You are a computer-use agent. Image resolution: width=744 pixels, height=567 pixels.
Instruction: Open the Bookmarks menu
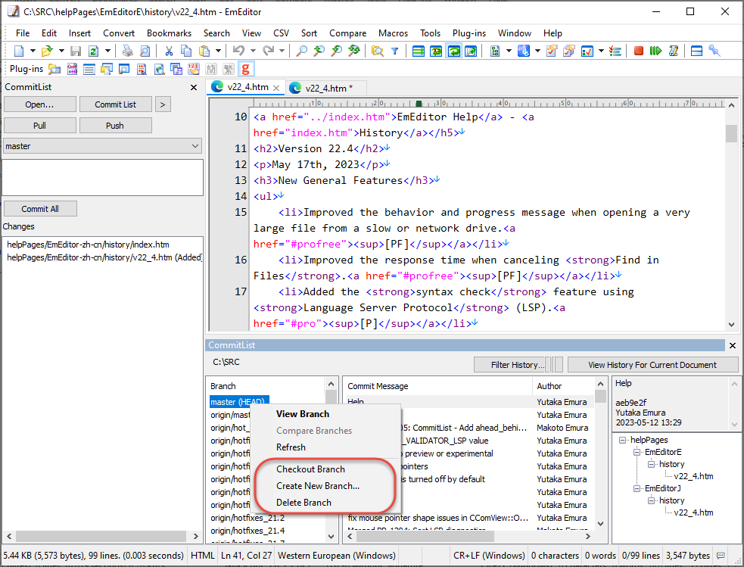(169, 33)
